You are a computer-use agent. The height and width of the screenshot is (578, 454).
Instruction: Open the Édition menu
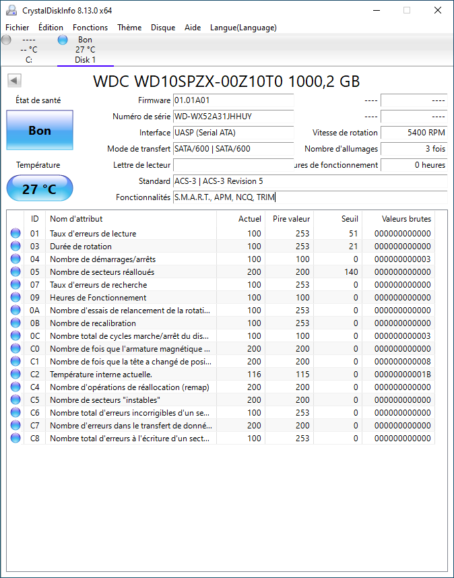[x=51, y=28]
